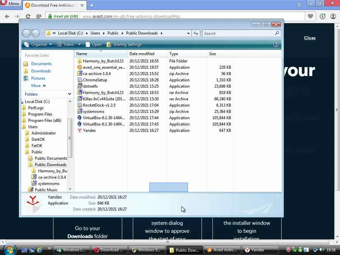Open a new browser tab with plus
Viewport: 340px width, 255px height.
(x=92, y=5)
